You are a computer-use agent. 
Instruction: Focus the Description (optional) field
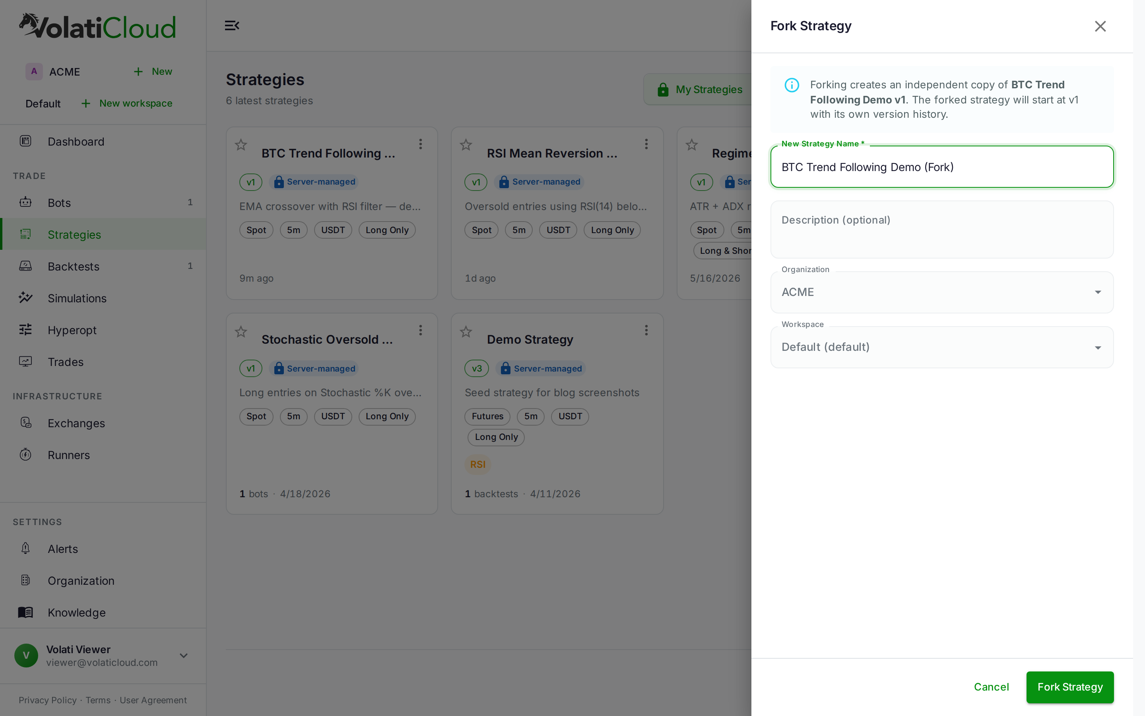[941, 230]
